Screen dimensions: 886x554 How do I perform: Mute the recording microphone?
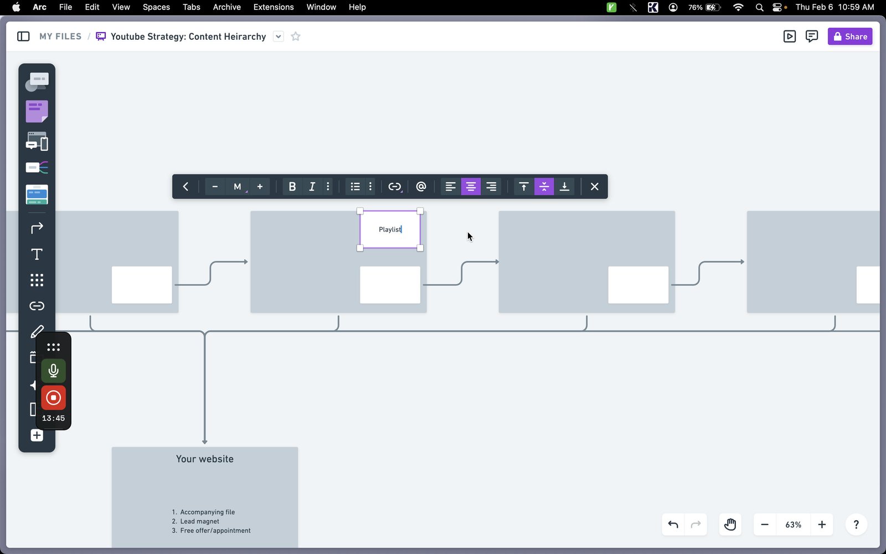53,371
